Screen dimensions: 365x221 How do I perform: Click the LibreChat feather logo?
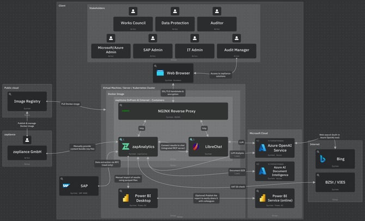[x=196, y=147]
